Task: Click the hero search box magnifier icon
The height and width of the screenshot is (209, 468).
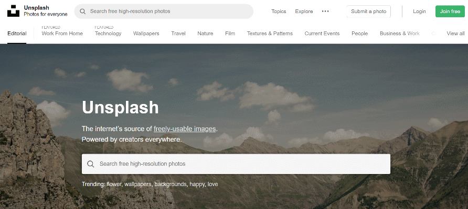Action: pos(90,164)
